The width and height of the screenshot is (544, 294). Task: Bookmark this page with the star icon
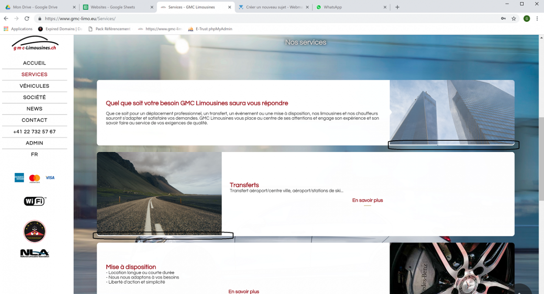click(x=514, y=19)
